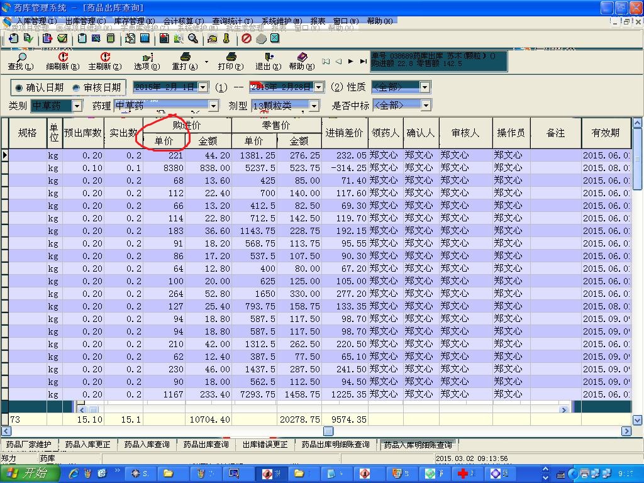Click the first document-import toolbar icon

pyautogui.click(x=13, y=38)
